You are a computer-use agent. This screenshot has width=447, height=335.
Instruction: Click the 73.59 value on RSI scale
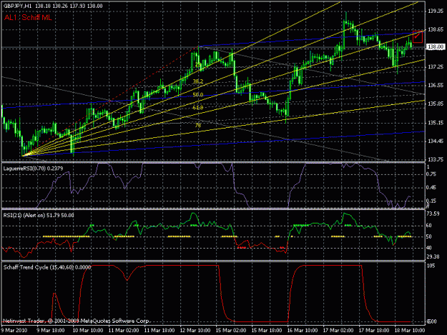[x=433, y=214]
